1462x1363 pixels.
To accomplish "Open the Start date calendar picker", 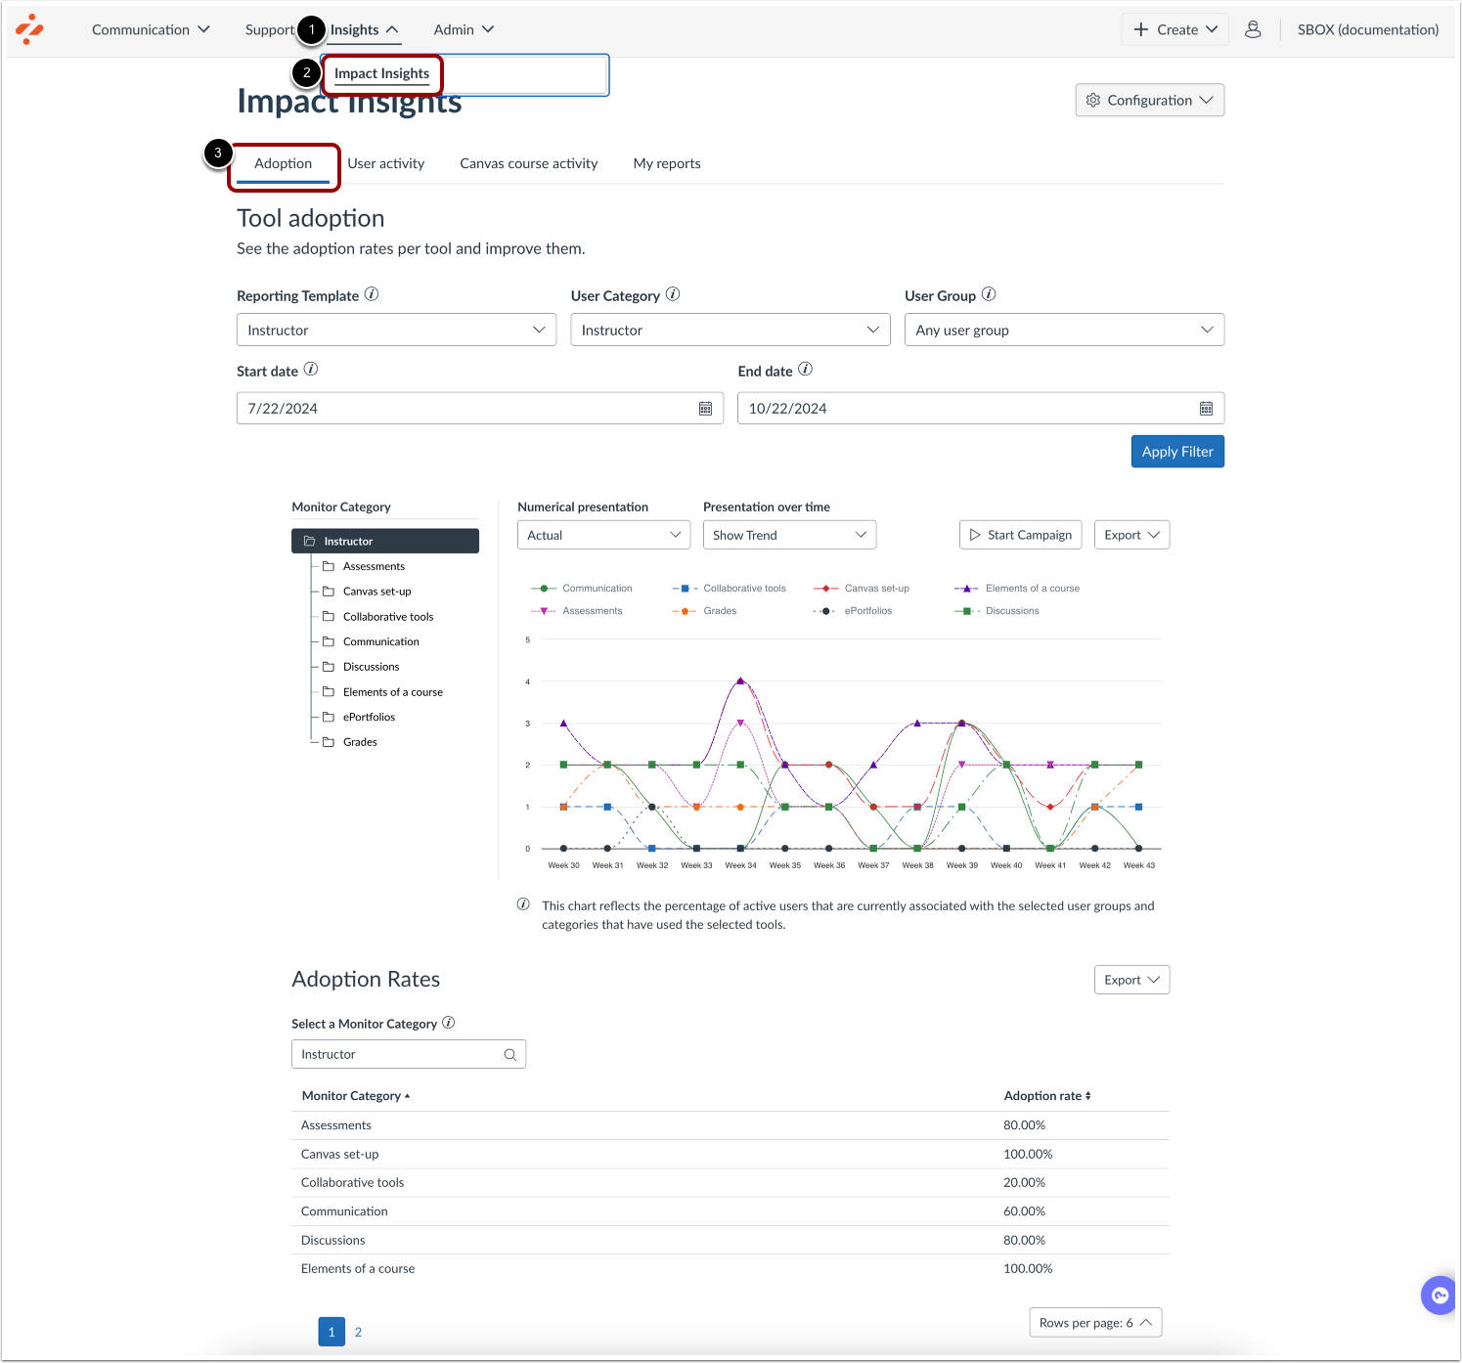I will coord(707,408).
